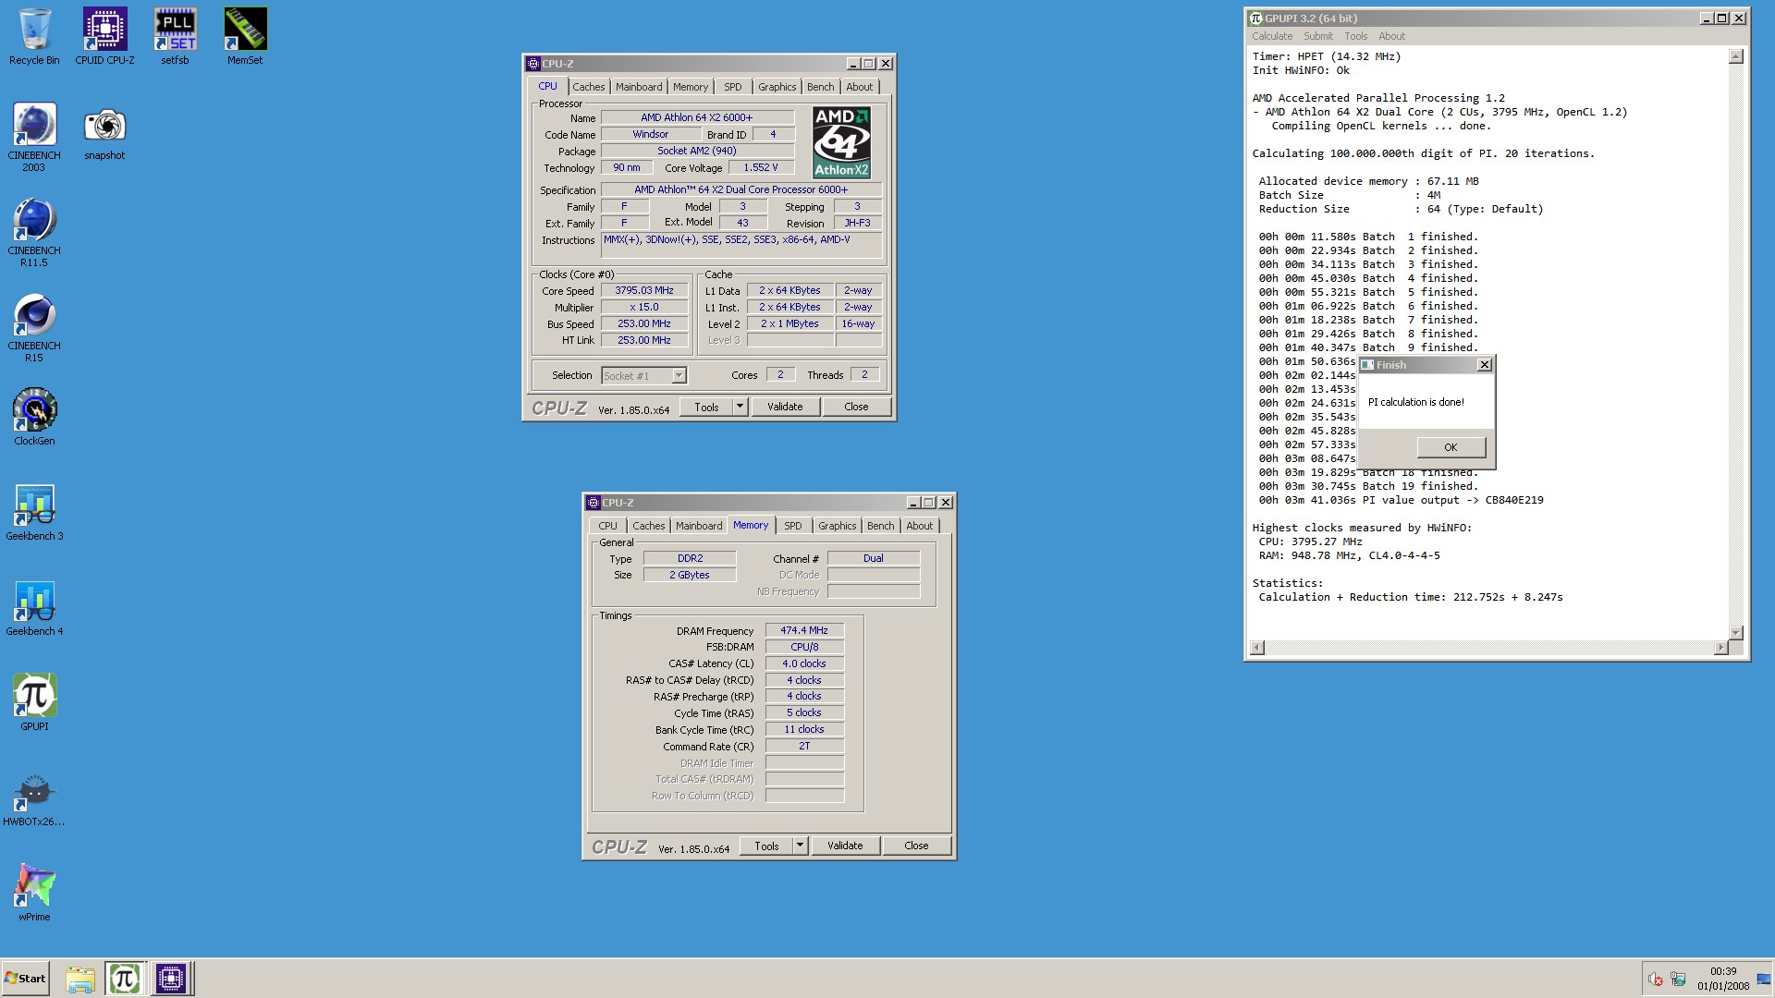Switch to Memory tab in top CPU-Z

[690, 87]
